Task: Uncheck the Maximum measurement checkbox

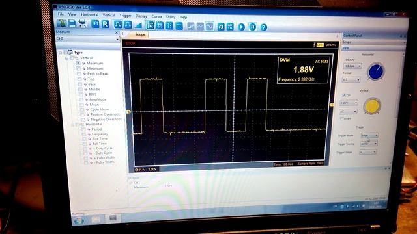Action: (x=78, y=63)
